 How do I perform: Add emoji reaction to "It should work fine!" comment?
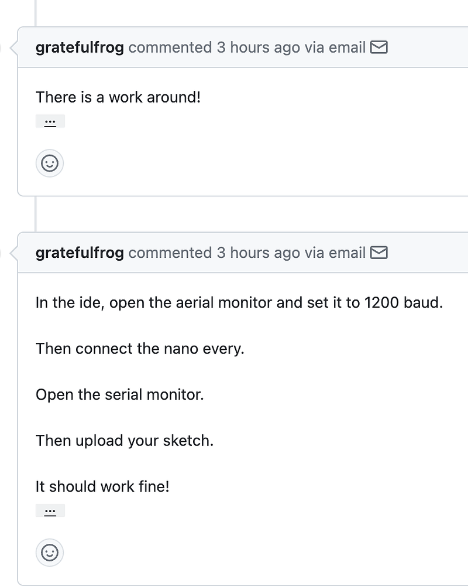(50, 553)
